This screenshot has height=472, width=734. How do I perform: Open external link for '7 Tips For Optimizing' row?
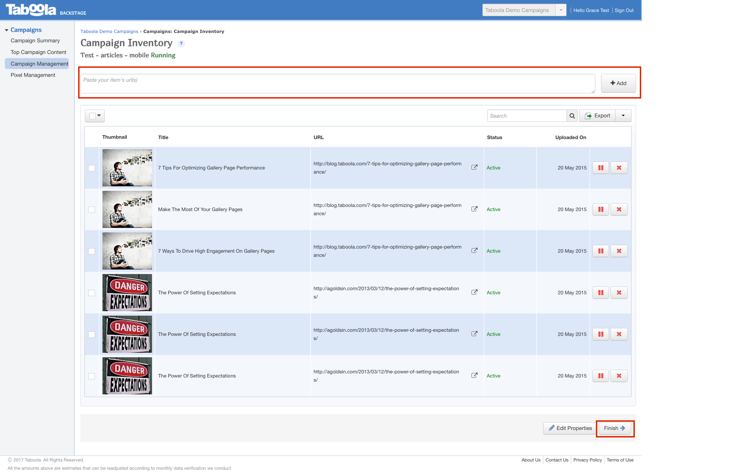pos(475,167)
